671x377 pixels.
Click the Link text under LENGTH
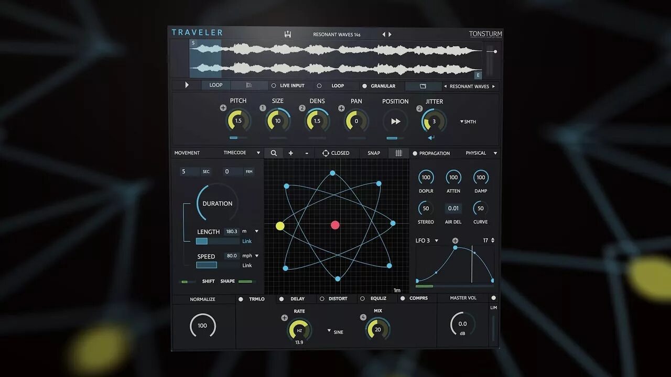(247, 241)
